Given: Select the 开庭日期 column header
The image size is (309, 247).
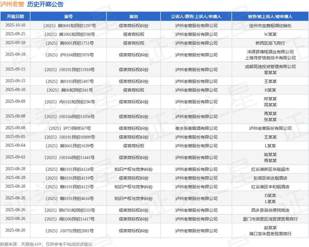Looking at the screenshot, I should [x=15, y=17].
